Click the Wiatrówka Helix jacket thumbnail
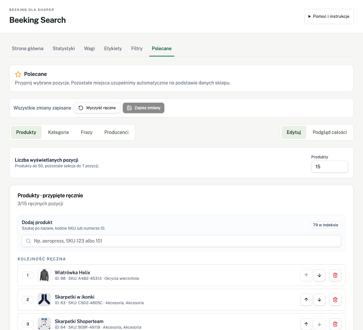 [x=44, y=275]
